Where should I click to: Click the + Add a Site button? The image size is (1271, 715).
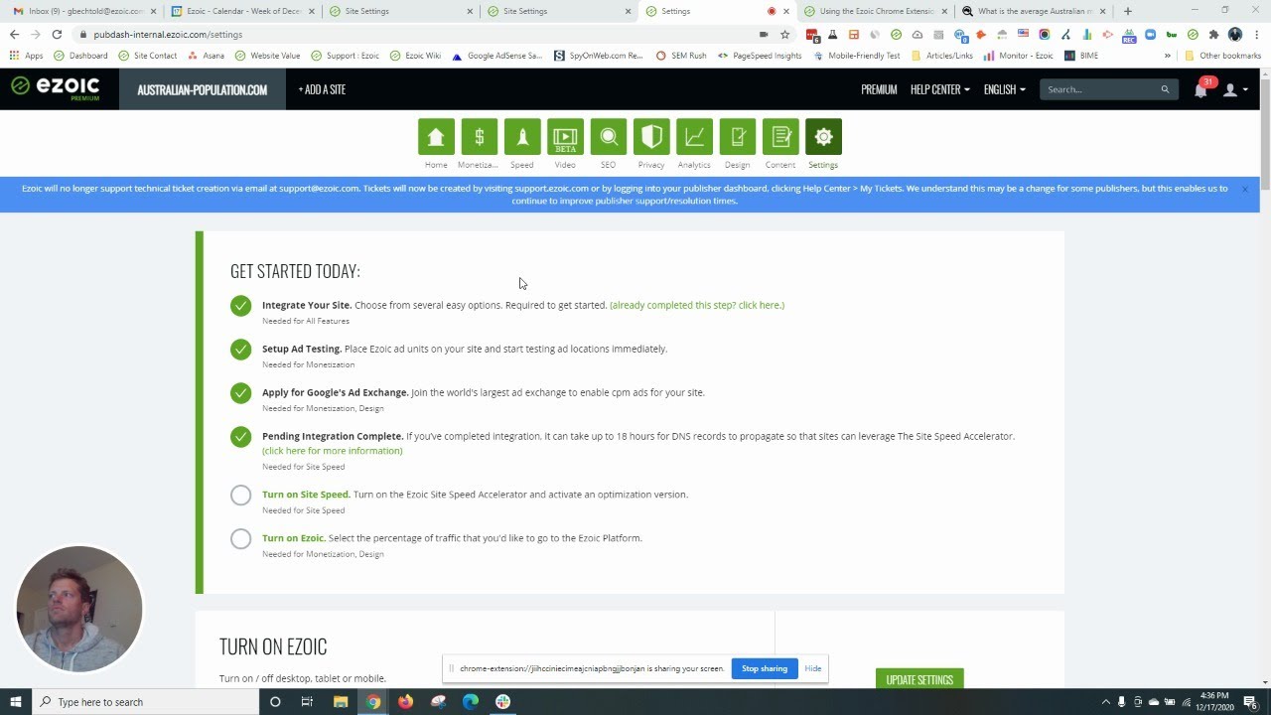coord(322,89)
